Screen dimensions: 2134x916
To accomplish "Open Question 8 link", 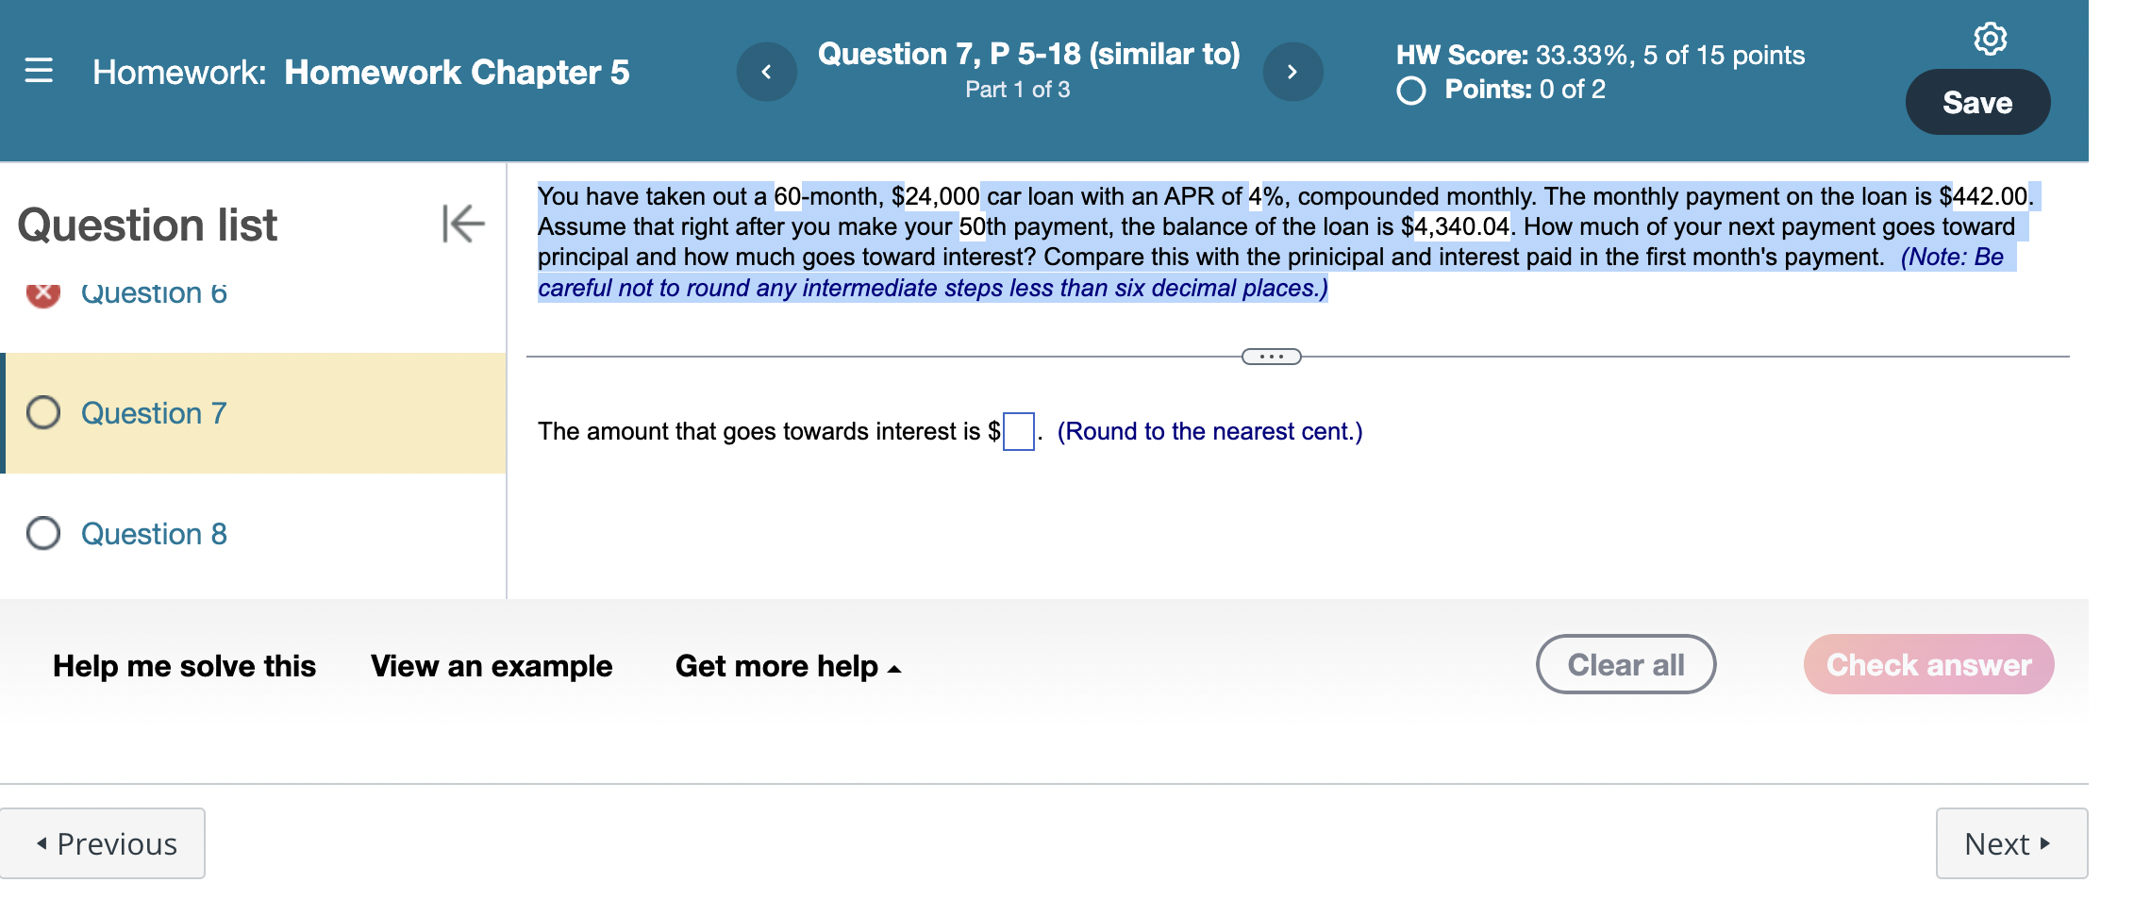I will (154, 534).
